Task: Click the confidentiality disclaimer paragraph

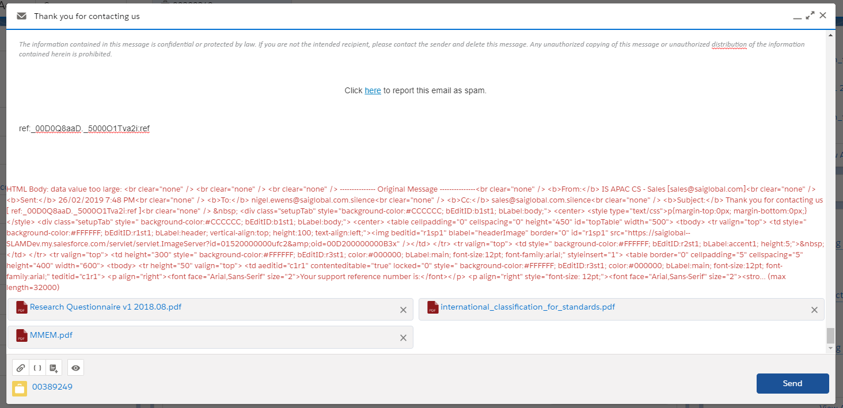Action: click(412, 49)
